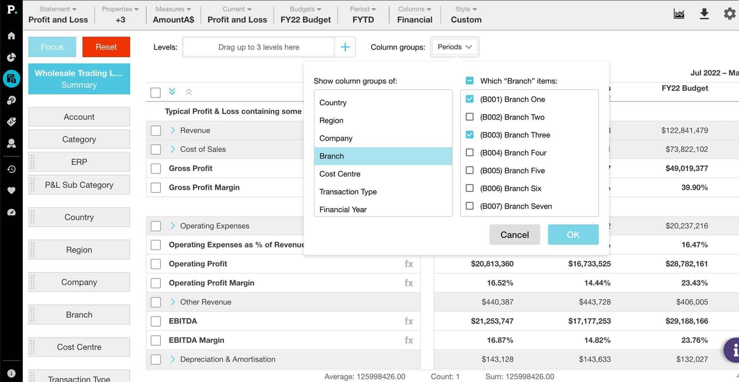Expand all rows with double chevron down
Image resolution: width=739 pixels, height=382 pixels.
[172, 92]
